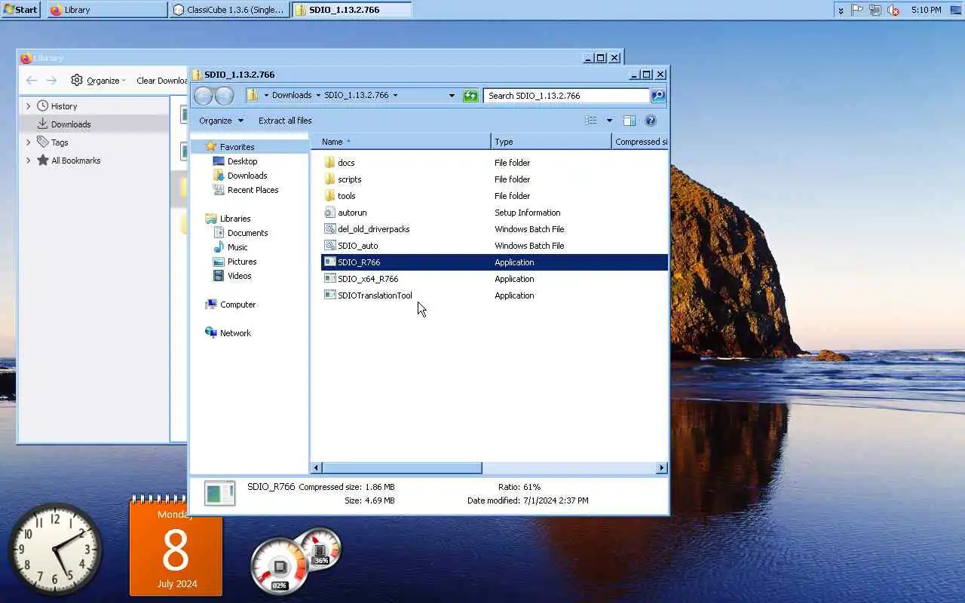This screenshot has width=965, height=603.
Task: Click Clear Downloads in the Library window
Action: (x=161, y=81)
